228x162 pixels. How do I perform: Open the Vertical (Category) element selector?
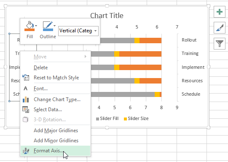pyautogui.click(x=78, y=31)
